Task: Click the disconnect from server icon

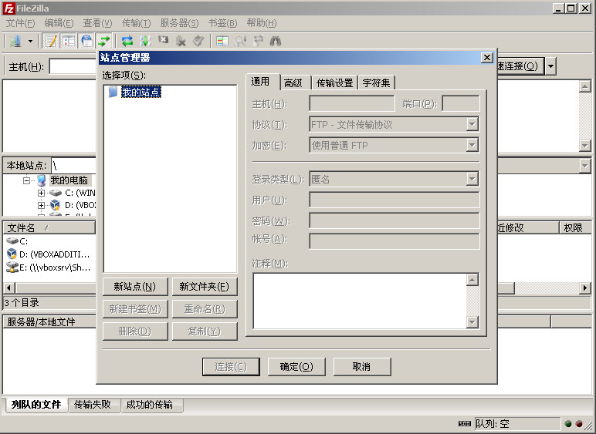Action: click(181, 41)
